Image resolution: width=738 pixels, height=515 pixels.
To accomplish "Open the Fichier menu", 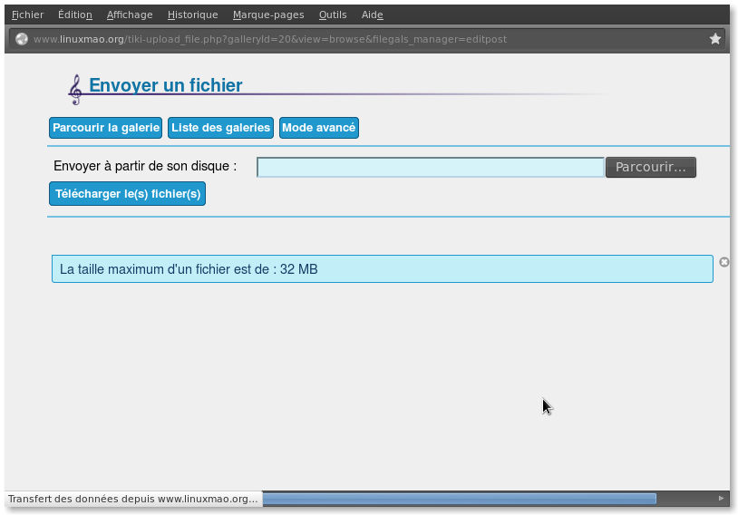I will click(x=27, y=15).
